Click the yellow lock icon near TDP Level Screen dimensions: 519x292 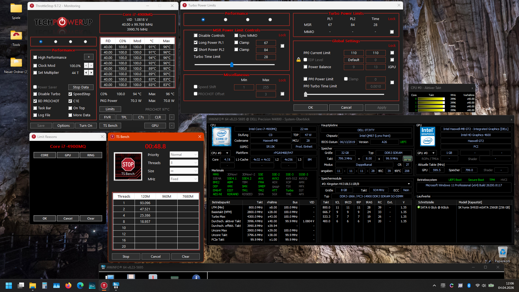(298, 60)
